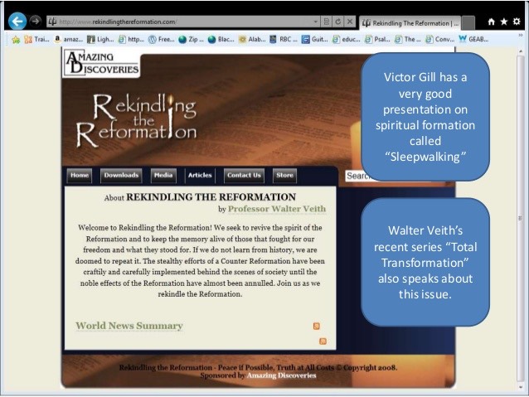Click the compatibility view icon
529x397 pixels.
(326, 22)
